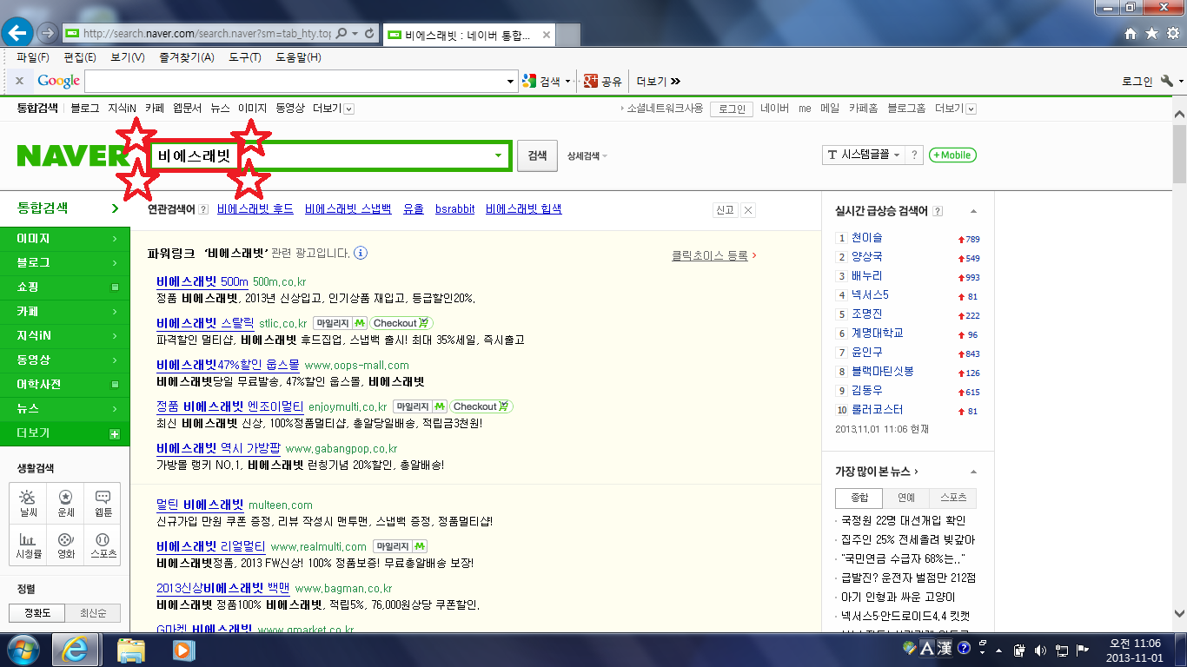Open Windows Media Player from taskbar
The image size is (1187, 667).
click(x=182, y=649)
